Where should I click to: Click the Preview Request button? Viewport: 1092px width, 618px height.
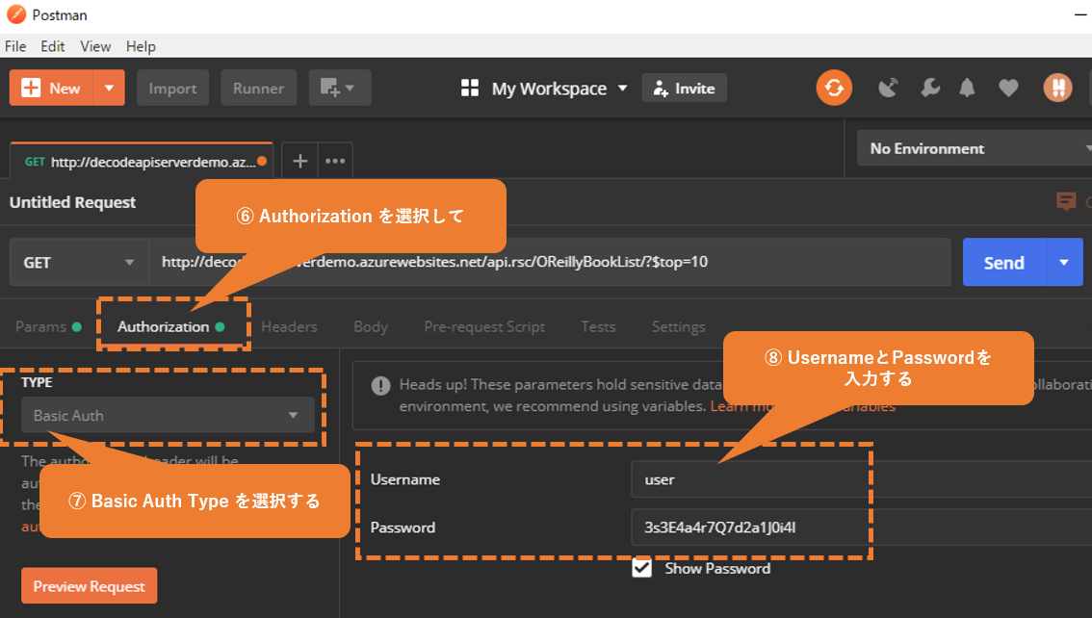click(x=90, y=586)
